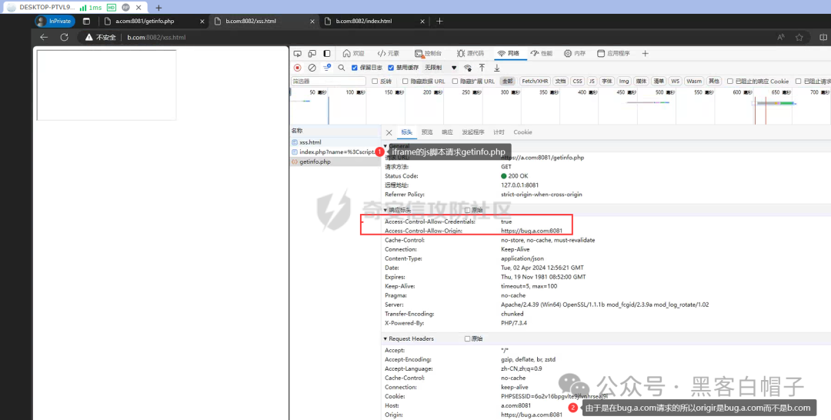Clear the network log

312,68
